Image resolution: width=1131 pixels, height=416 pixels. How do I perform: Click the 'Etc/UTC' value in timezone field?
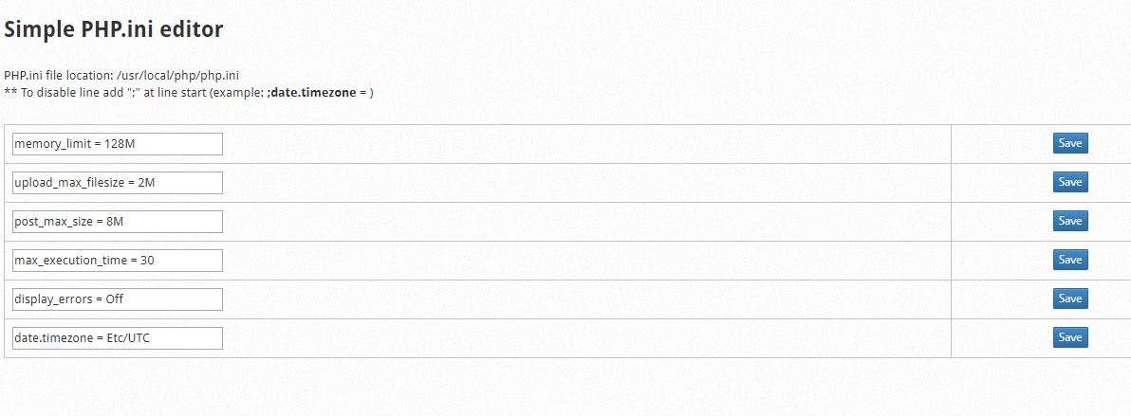(129, 338)
